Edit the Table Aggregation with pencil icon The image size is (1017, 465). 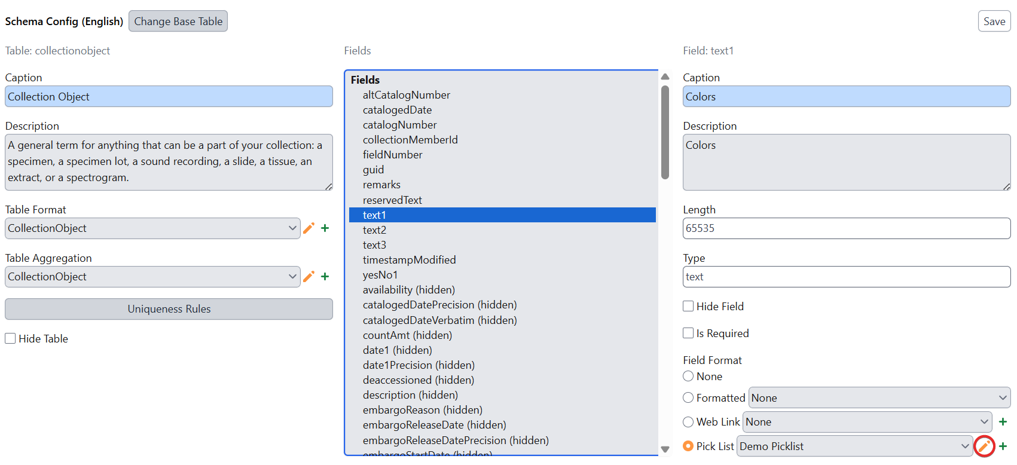point(309,277)
